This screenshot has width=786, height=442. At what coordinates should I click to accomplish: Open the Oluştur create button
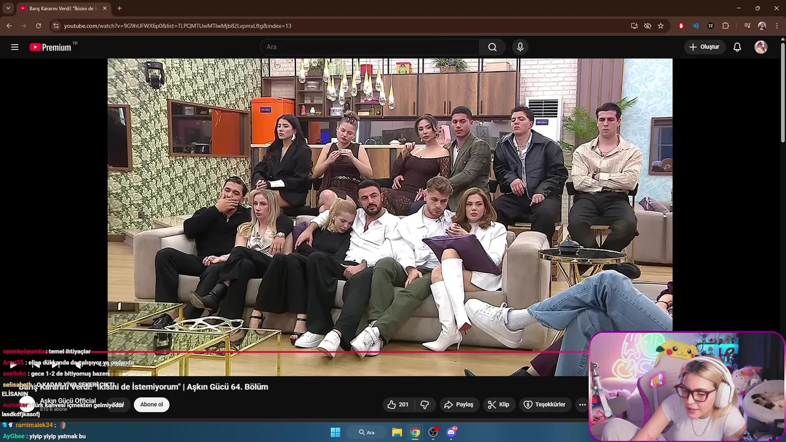pyautogui.click(x=705, y=47)
